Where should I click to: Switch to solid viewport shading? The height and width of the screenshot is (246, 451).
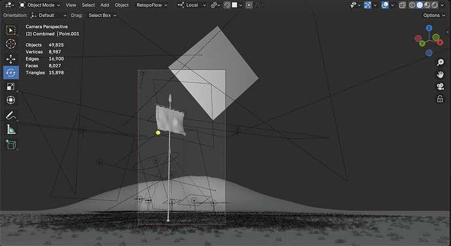click(420, 5)
